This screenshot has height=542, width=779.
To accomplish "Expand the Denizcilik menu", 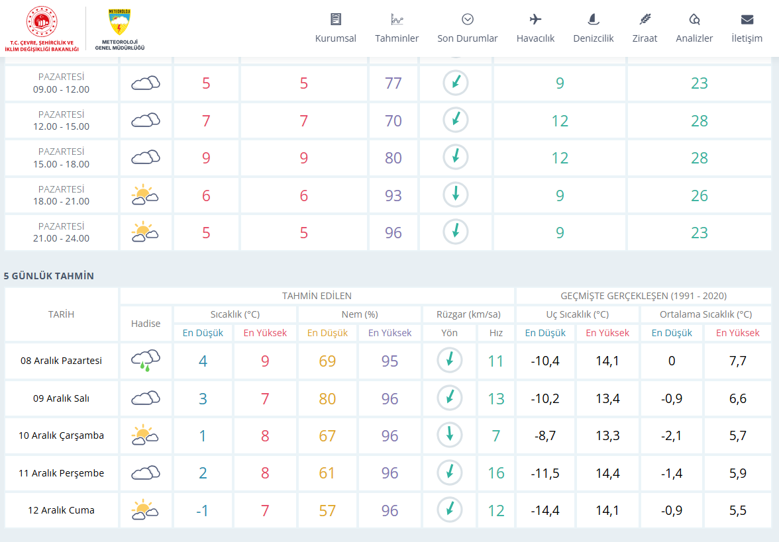I will (x=593, y=28).
